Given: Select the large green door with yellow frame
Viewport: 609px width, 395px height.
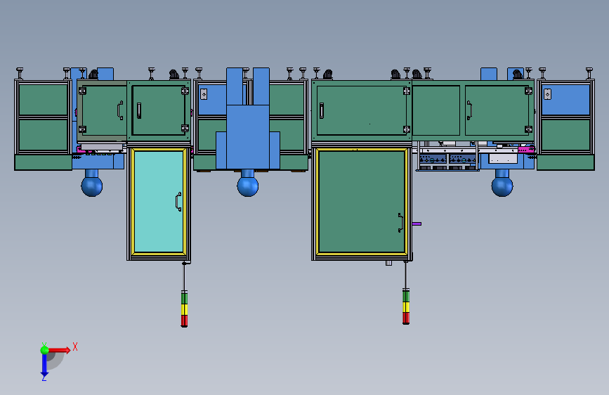Looking at the screenshot, I should point(362,202).
